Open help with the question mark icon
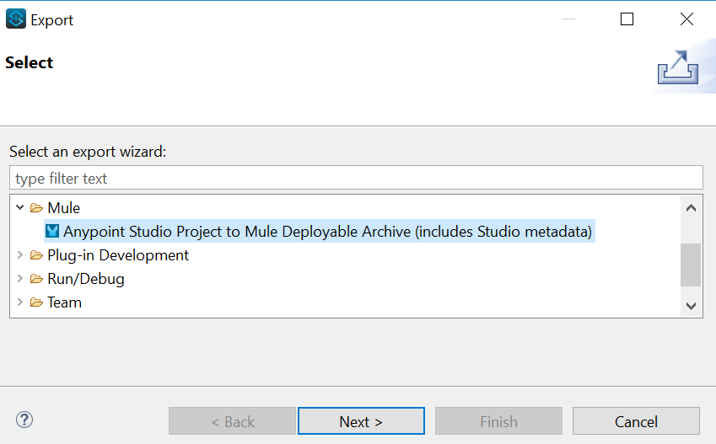 (24, 420)
